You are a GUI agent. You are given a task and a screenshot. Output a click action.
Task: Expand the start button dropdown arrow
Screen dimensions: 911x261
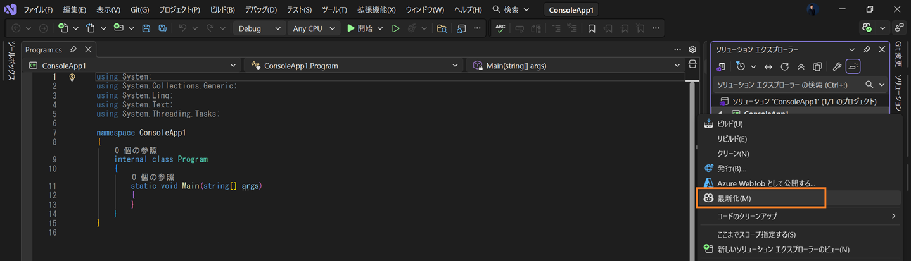tap(380, 28)
